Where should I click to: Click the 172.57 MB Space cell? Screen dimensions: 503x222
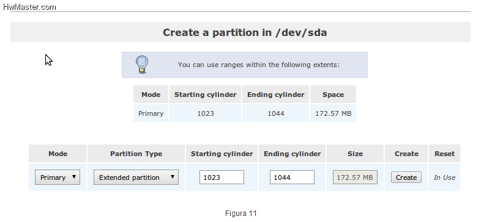coord(333,113)
